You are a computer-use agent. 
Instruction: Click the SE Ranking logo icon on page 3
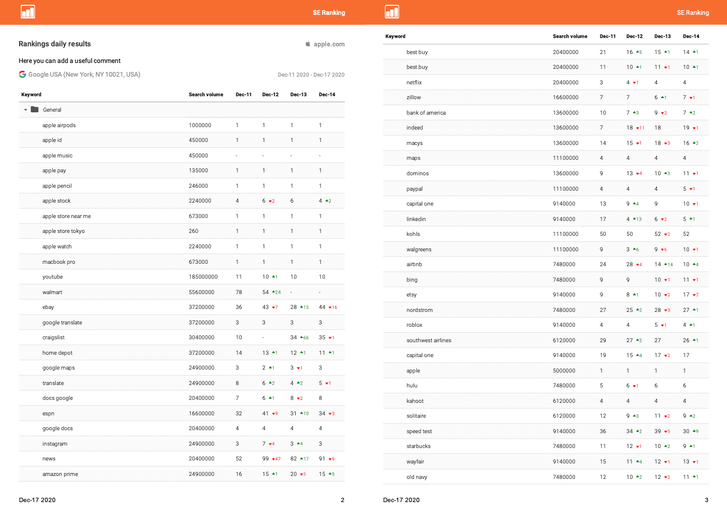pos(392,12)
